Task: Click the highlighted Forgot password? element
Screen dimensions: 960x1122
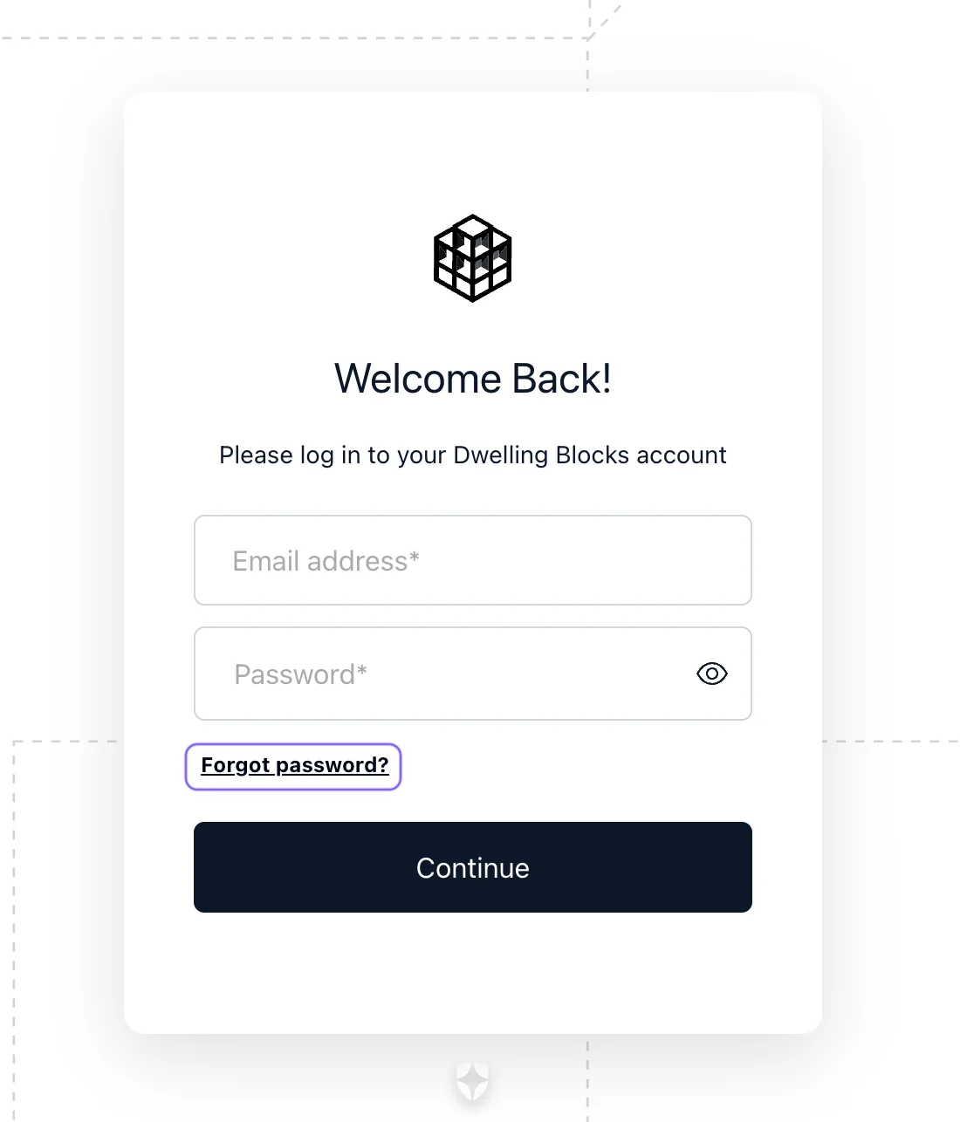Action: 293,765
